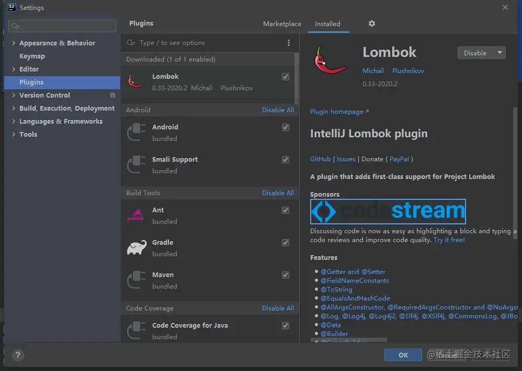Click the Try it free! link
Viewport: 522px width, 371px height.
pyautogui.click(x=449, y=240)
